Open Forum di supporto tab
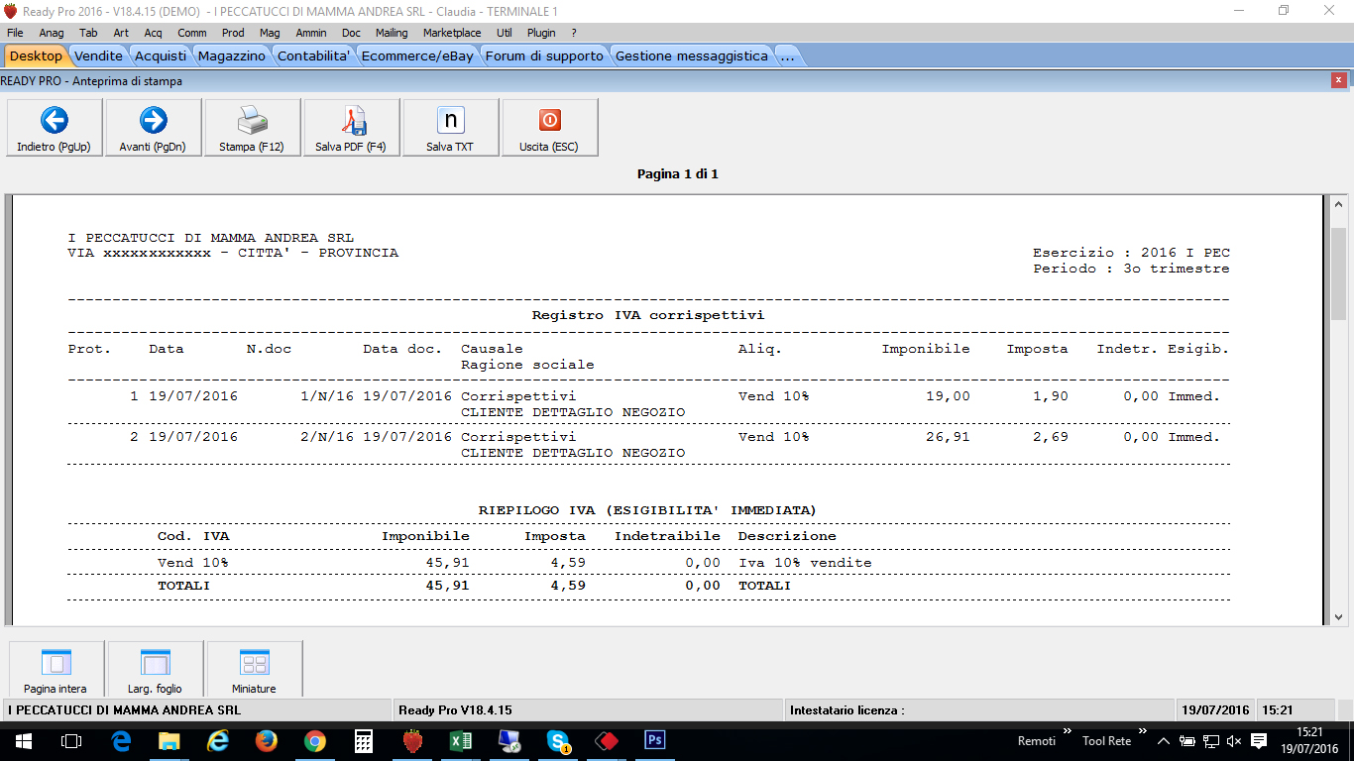The height and width of the screenshot is (761, 1354). 544,55
